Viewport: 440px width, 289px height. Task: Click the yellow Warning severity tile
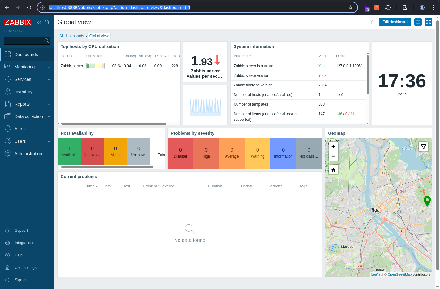coord(257,153)
